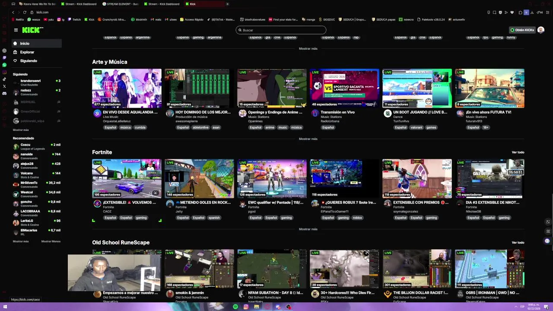Expand Fortnite section with Mostrar más
Viewport: 553px width, 311px height.
click(x=308, y=229)
